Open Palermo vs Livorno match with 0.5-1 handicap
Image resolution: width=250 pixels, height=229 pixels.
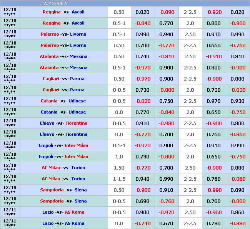pos(63,34)
